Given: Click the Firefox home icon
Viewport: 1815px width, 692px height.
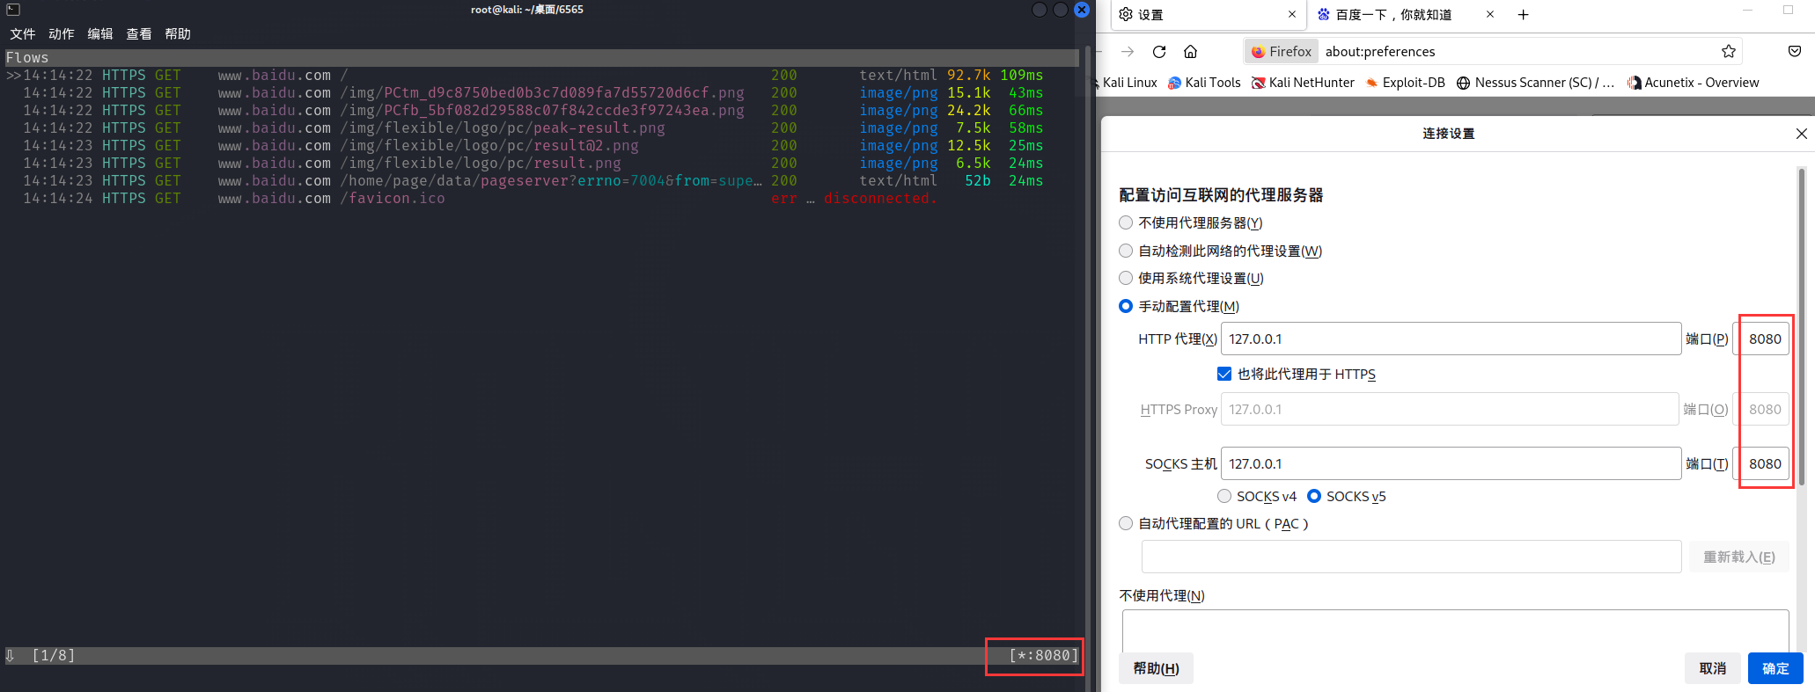Looking at the screenshot, I should pos(1190,52).
